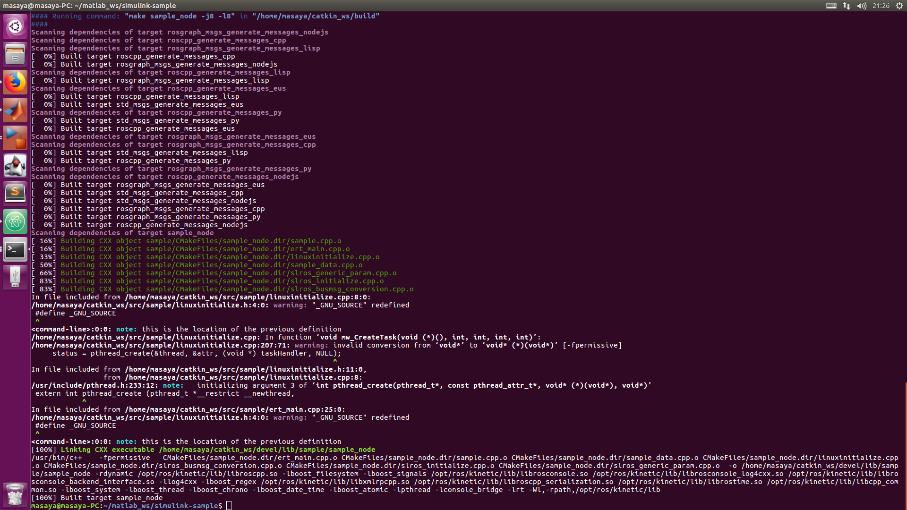Open Sublime Text editor
The height and width of the screenshot is (510, 907).
[15, 193]
